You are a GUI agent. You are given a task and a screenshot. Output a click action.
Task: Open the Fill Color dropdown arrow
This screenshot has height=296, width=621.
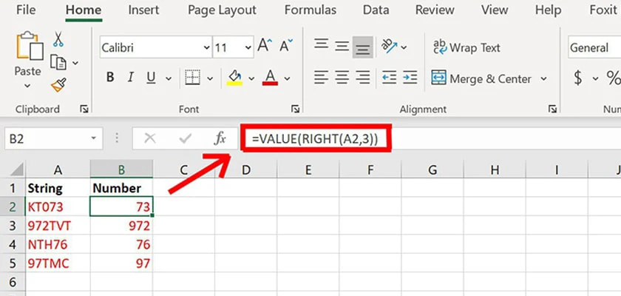point(251,78)
